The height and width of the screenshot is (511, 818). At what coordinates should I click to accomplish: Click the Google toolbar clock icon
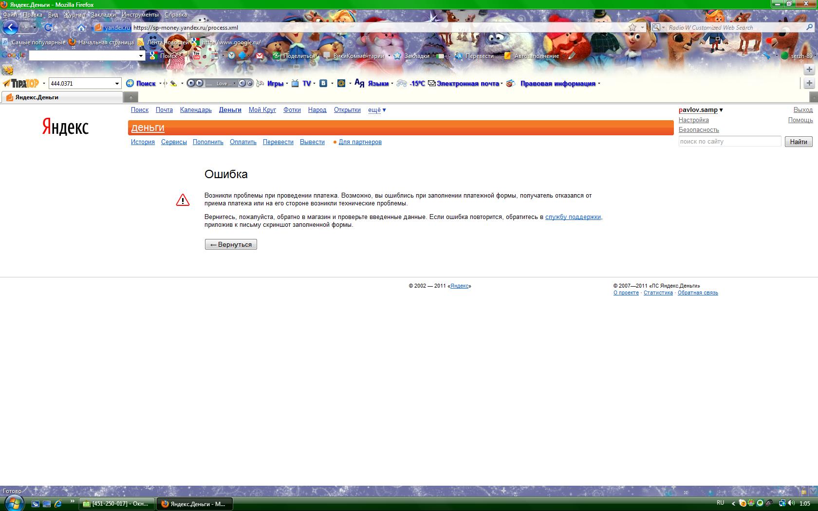click(231, 55)
